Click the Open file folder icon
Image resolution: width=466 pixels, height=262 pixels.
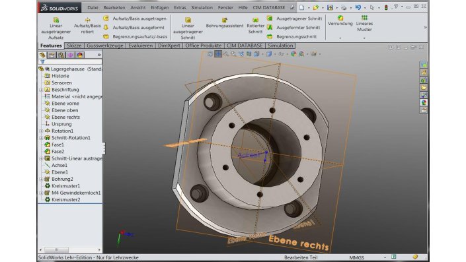[x=315, y=7]
